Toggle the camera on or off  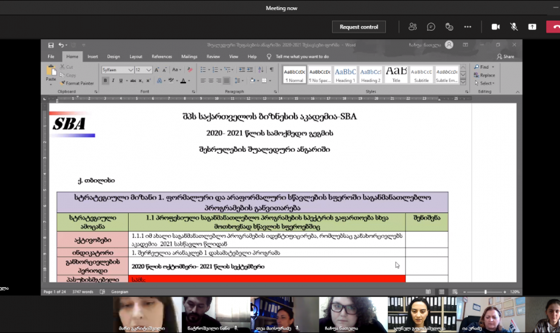click(495, 27)
